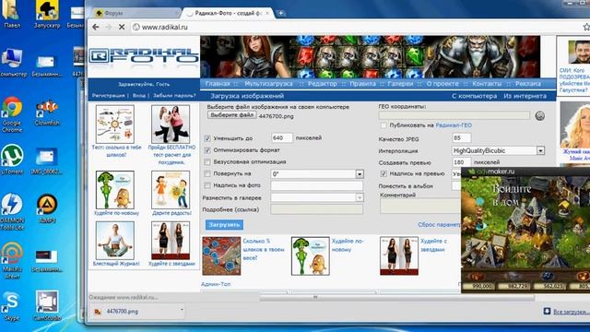Click the 4476700.png file icon in downloads bar

pos(98,312)
